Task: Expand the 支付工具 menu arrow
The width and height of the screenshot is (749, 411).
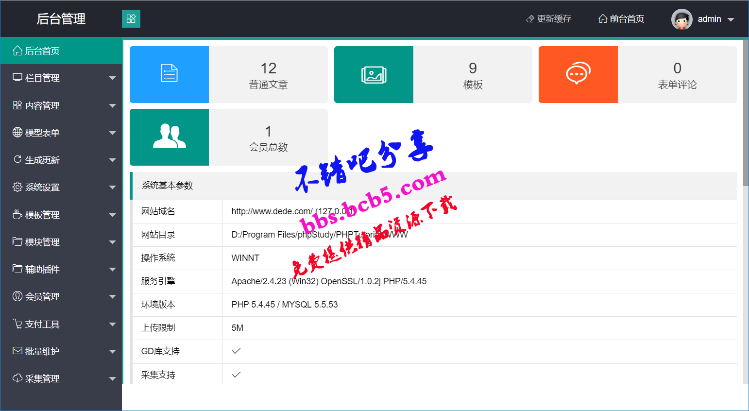Action: (x=112, y=325)
